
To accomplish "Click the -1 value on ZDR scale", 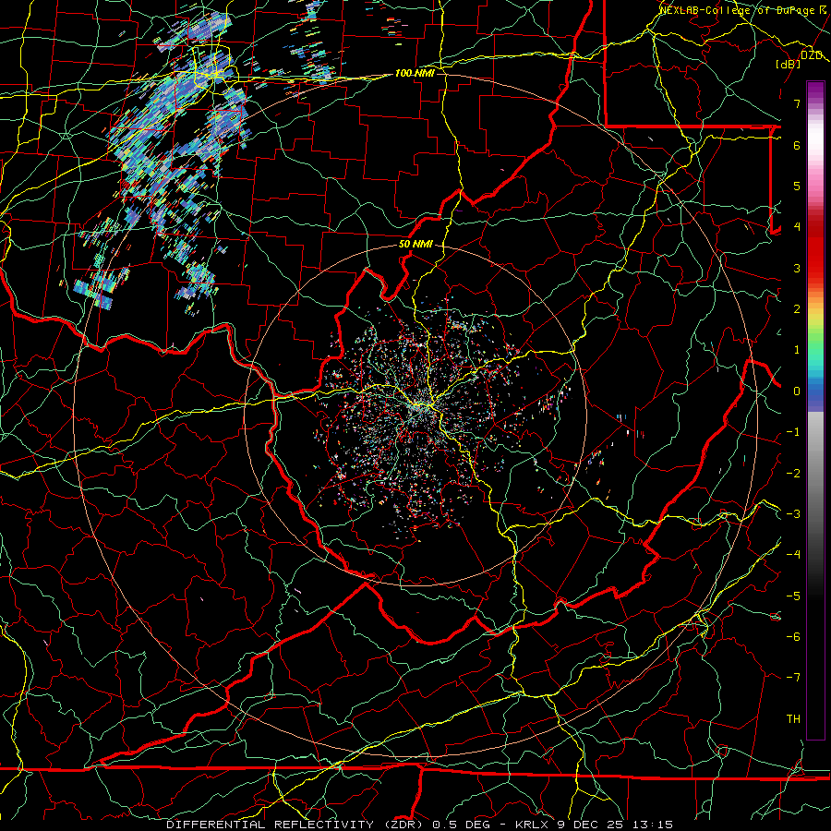I will click(x=793, y=432).
